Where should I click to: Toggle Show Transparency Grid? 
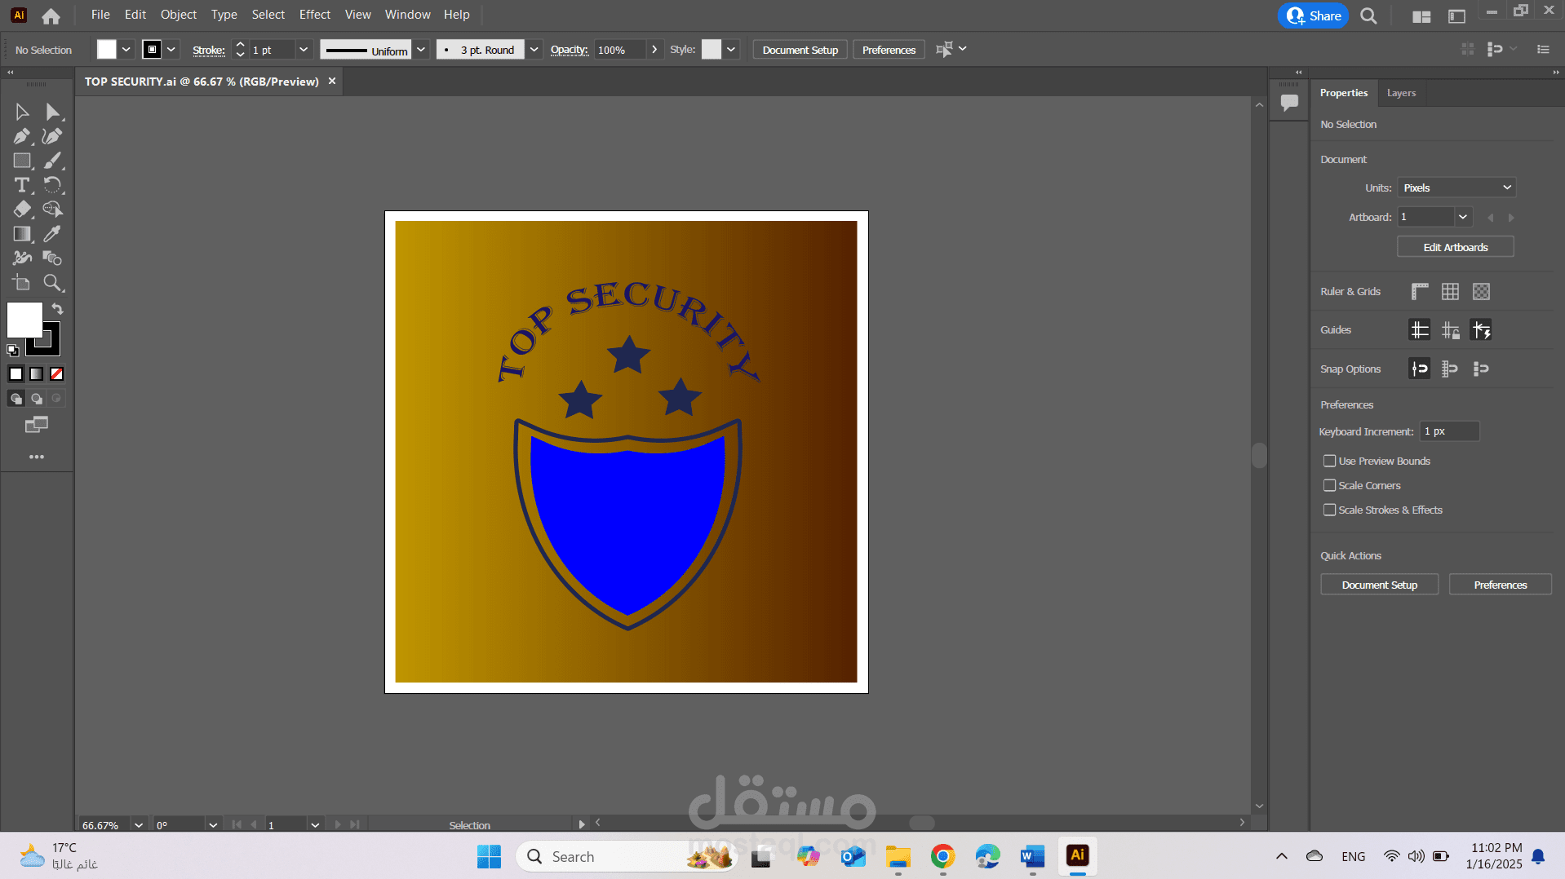[x=1481, y=291]
